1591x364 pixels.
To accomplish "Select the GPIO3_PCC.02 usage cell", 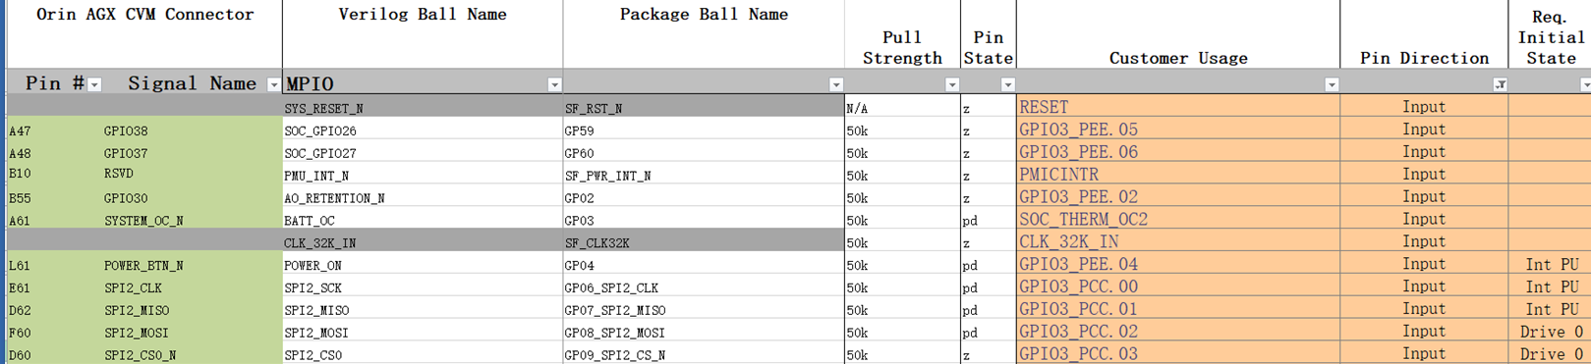I will 1178,332.
